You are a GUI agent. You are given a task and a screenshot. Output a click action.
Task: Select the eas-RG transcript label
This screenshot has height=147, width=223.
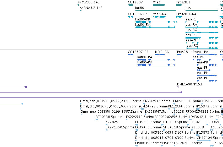point(191,30)
